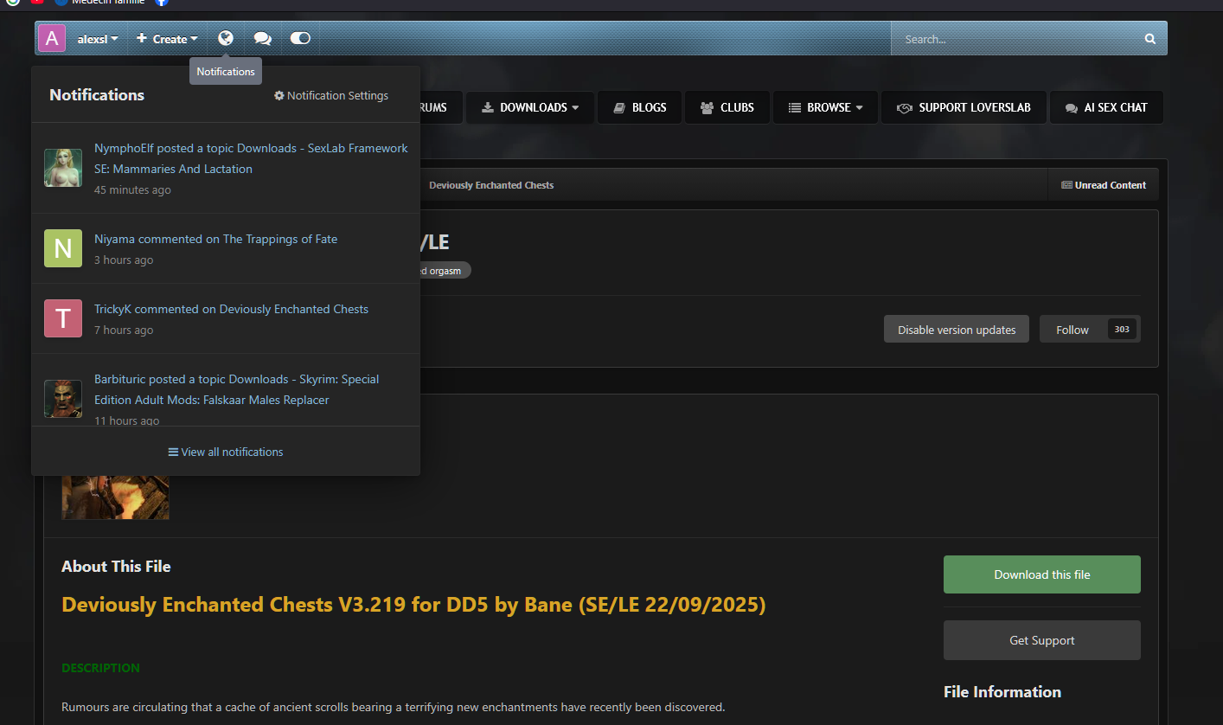Image resolution: width=1223 pixels, height=725 pixels.
Task: Expand the Create menu
Action: coord(167,39)
